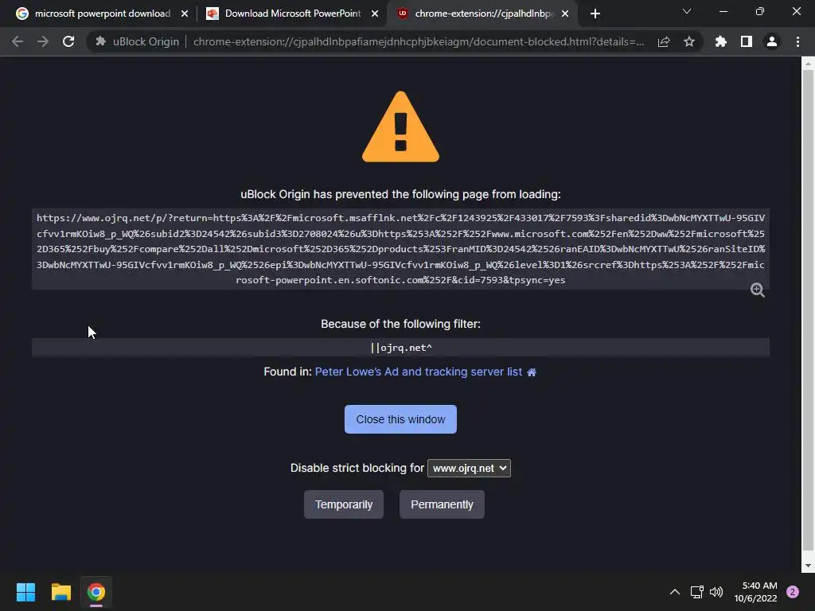The height and width of the screenshot is (611, 815).
Task: Click the page vertical scrollbar
Action: tap(808, 312)
